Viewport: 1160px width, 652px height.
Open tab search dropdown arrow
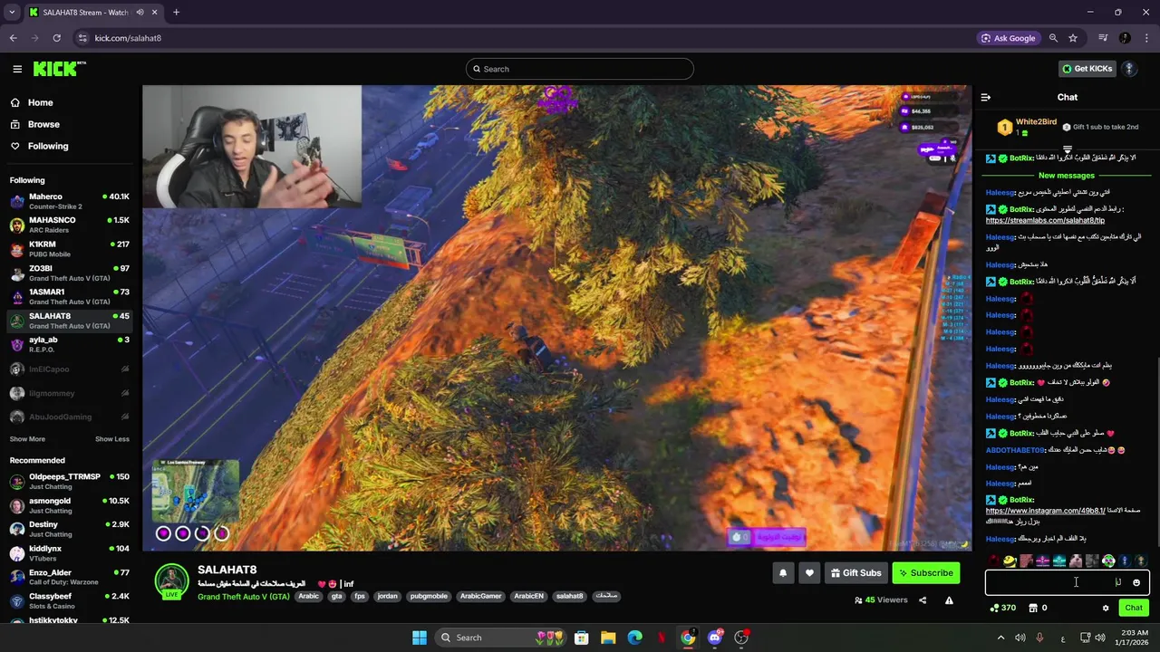12,13
